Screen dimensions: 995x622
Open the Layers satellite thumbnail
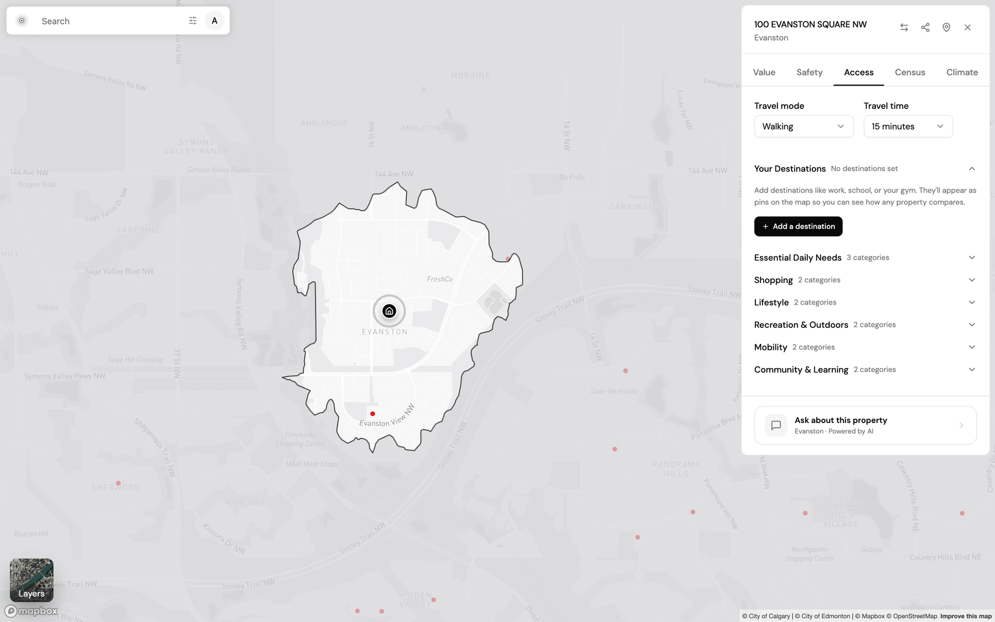(x=32, y=580)
